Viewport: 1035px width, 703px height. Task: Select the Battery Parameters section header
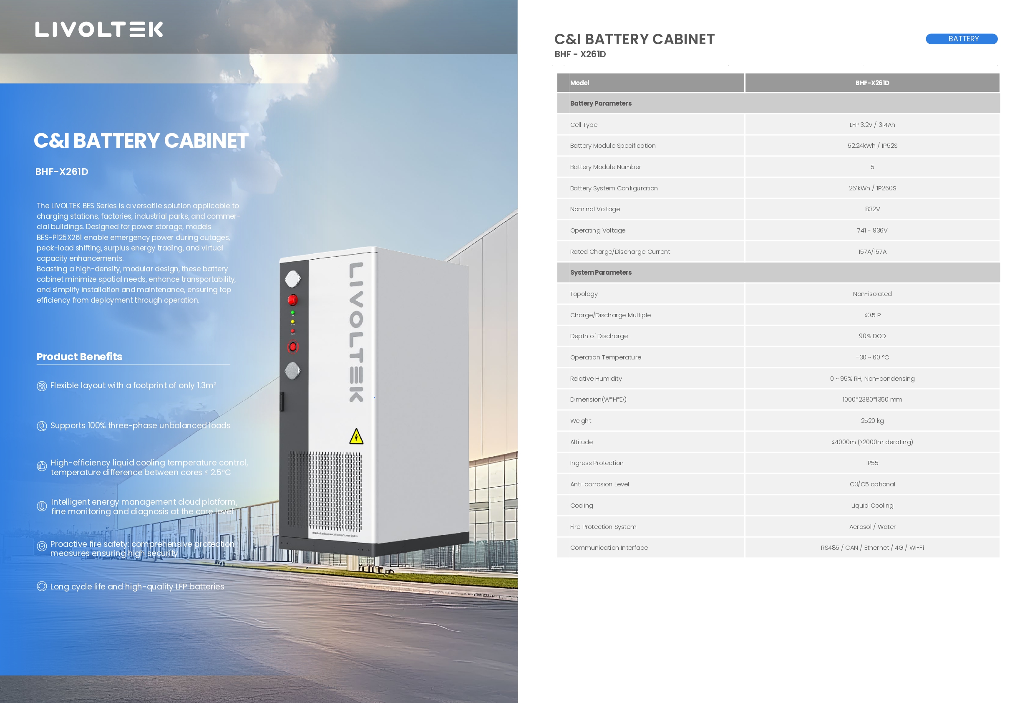tap(600, 104)
